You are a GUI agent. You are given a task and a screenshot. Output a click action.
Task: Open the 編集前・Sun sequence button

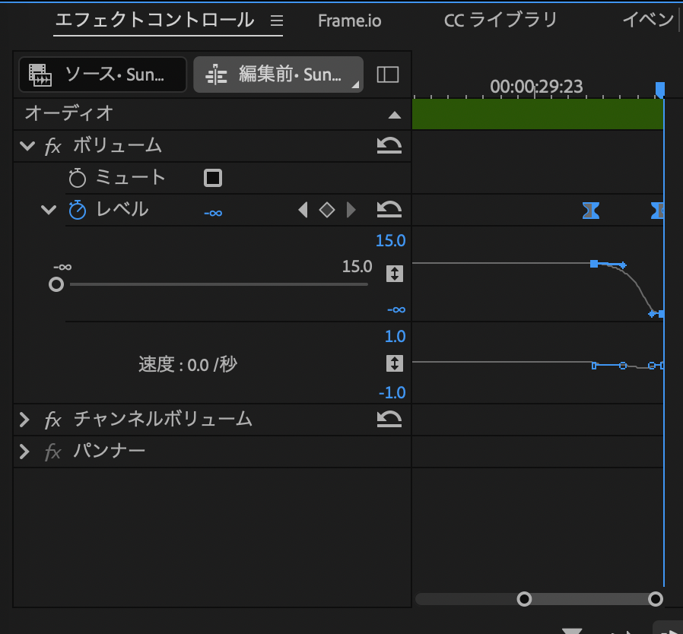(278, 74)
